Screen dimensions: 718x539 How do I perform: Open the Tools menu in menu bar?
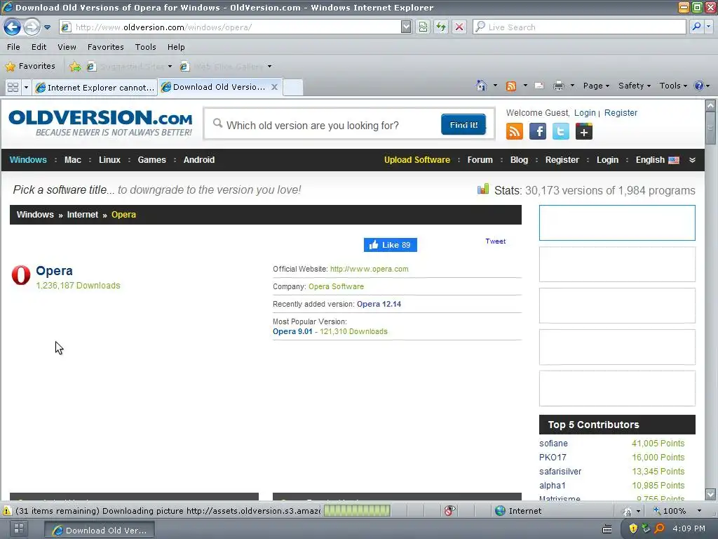(x=146, y=47)
